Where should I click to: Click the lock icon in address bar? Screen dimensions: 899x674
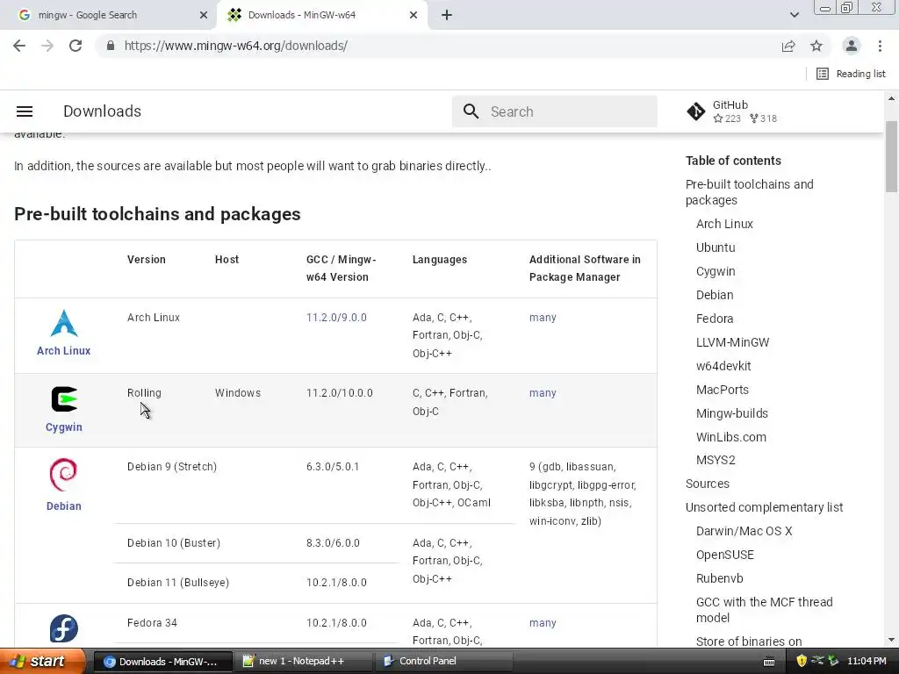pyautogui.click(x=111, y=46)
